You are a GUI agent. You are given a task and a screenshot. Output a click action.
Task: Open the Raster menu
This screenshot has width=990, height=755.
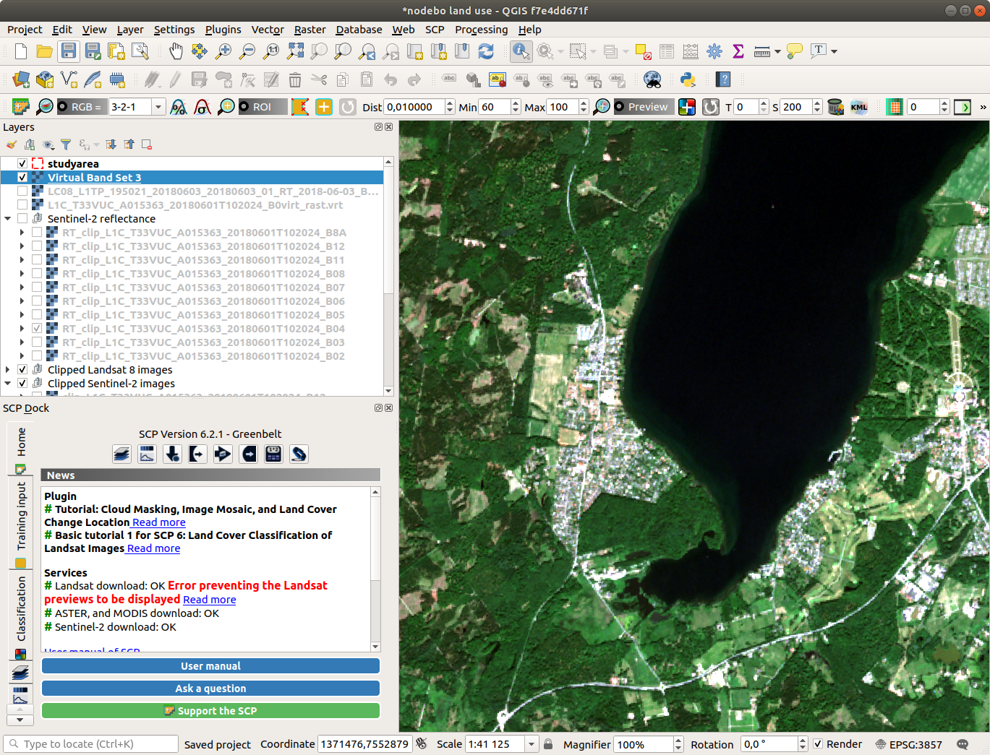(x=310, y=30)
